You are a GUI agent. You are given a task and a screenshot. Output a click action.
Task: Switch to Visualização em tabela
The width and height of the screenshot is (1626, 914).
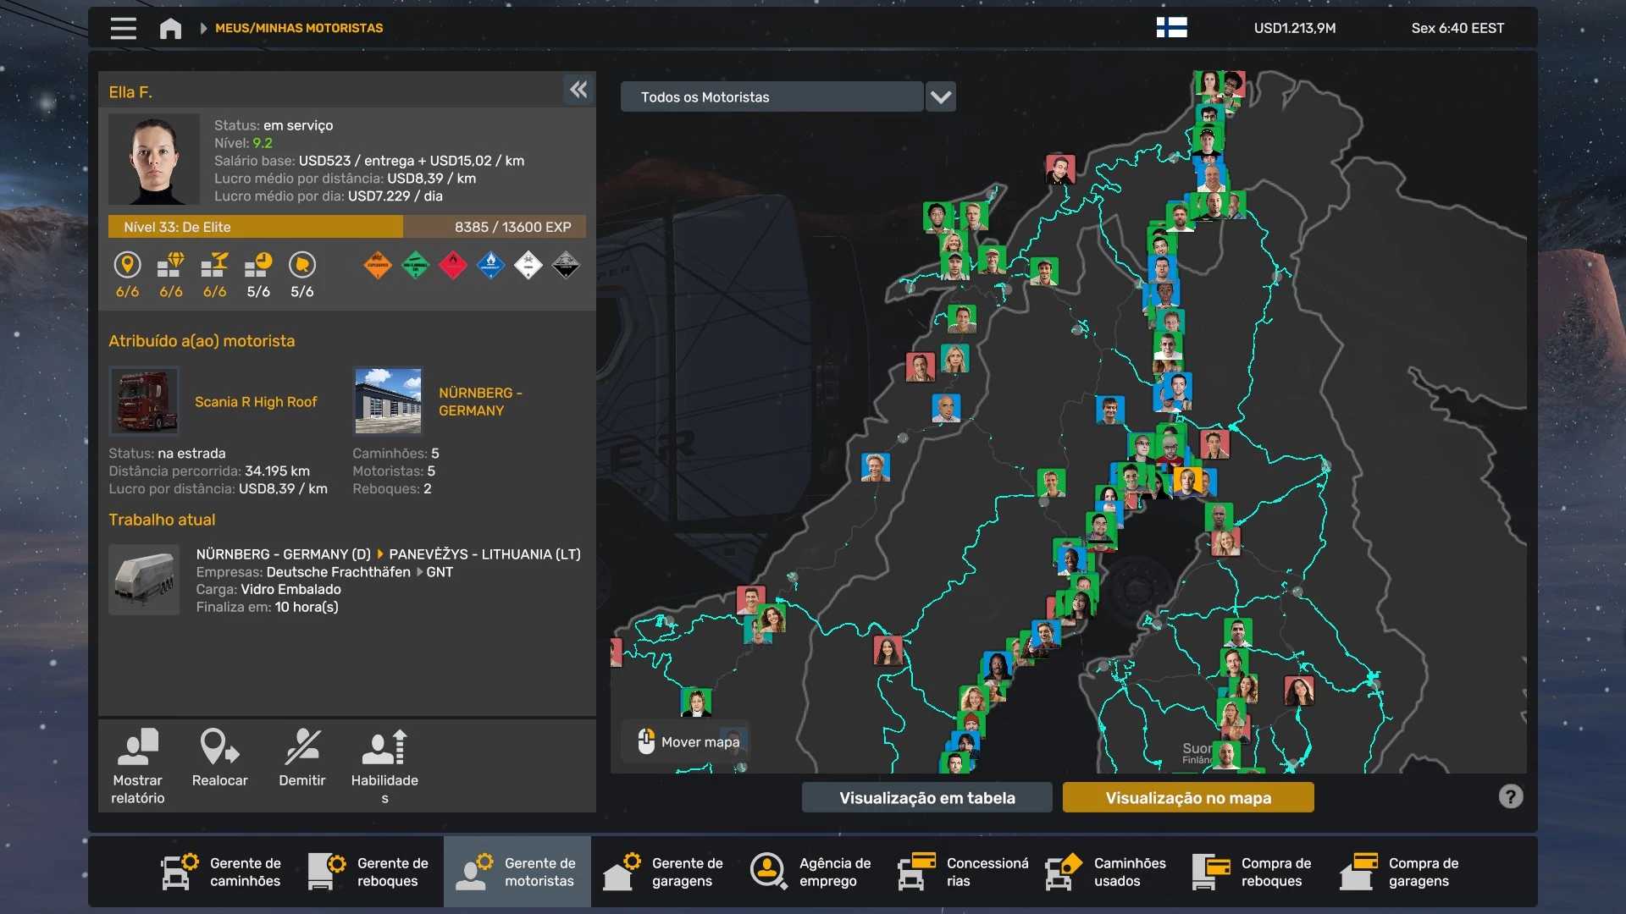point(926,797)
